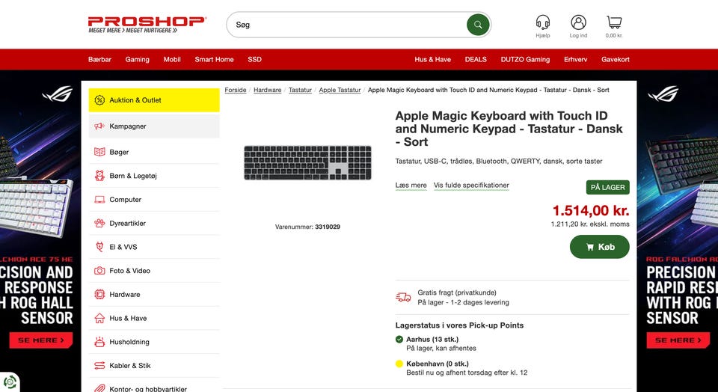
Task: Click the keyboard product image
Action: click(307, 162)
